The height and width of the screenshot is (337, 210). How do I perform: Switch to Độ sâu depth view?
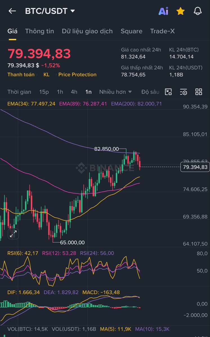point(150,92)
